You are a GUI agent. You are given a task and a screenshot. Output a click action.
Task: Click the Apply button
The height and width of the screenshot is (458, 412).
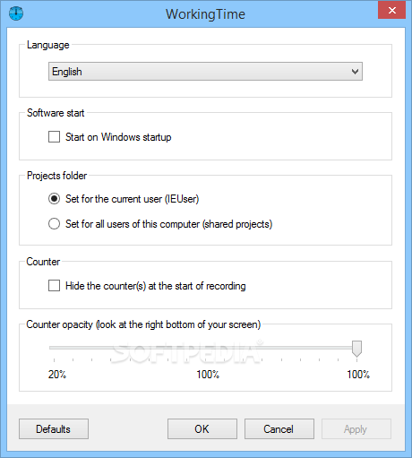356,429
